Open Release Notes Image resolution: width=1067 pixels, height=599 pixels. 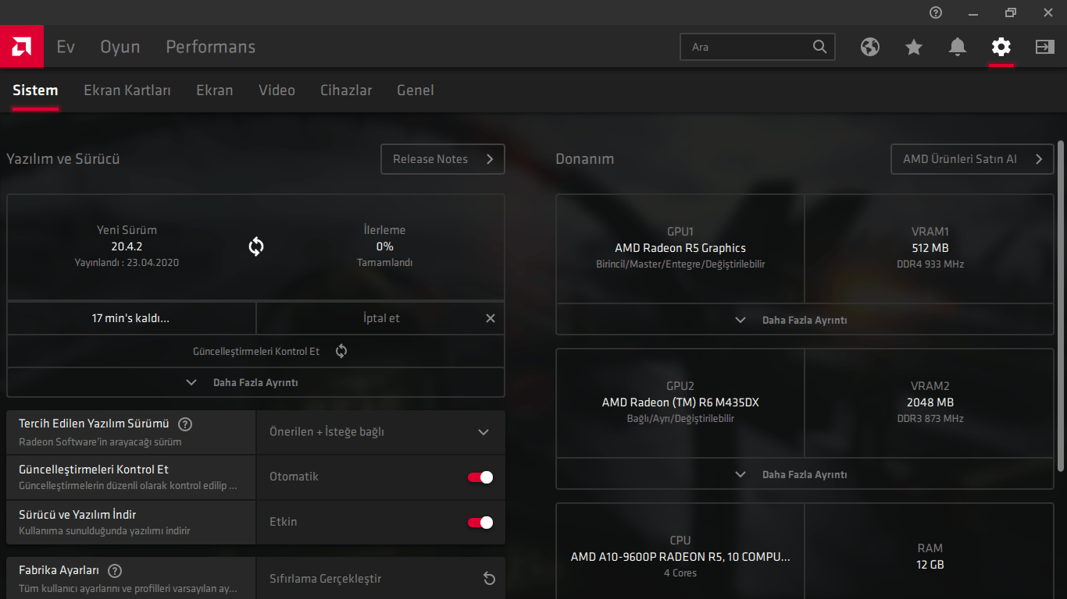(443, 159)
